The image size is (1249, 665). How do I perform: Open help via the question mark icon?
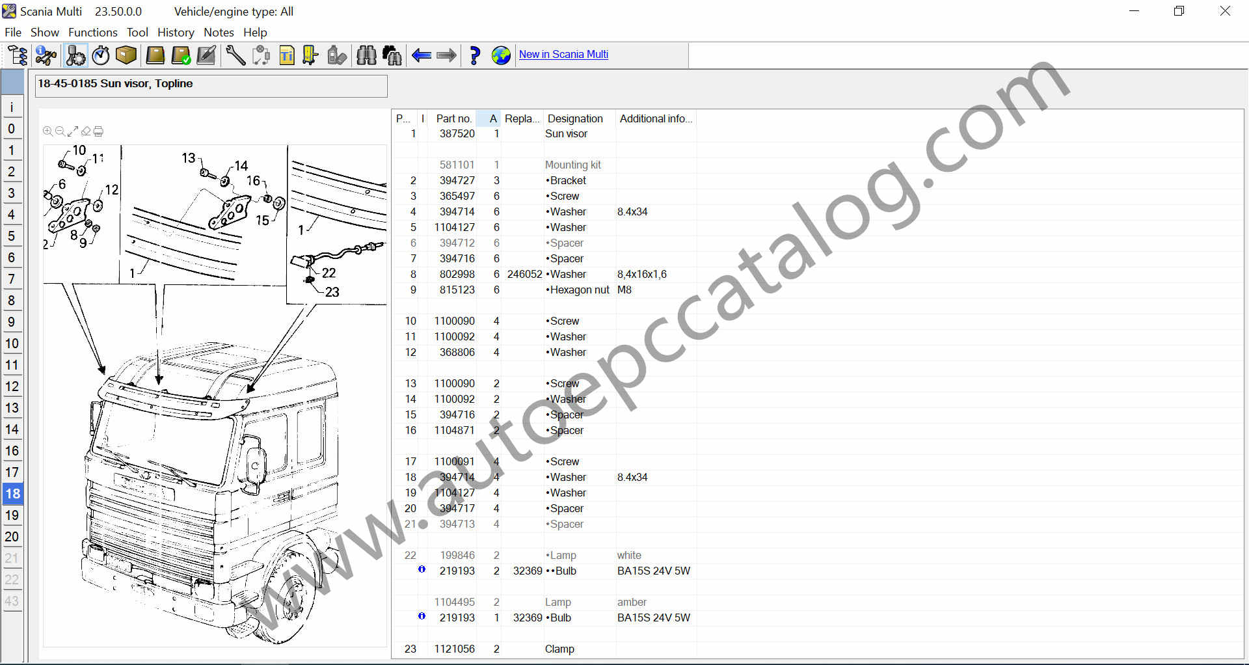click(475, 55)
